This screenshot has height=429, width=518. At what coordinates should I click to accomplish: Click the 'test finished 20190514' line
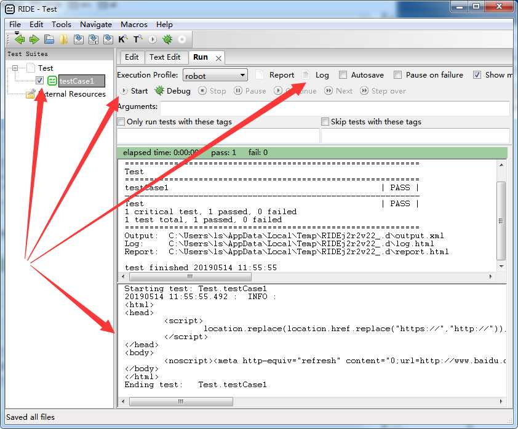tap(201, 267)
